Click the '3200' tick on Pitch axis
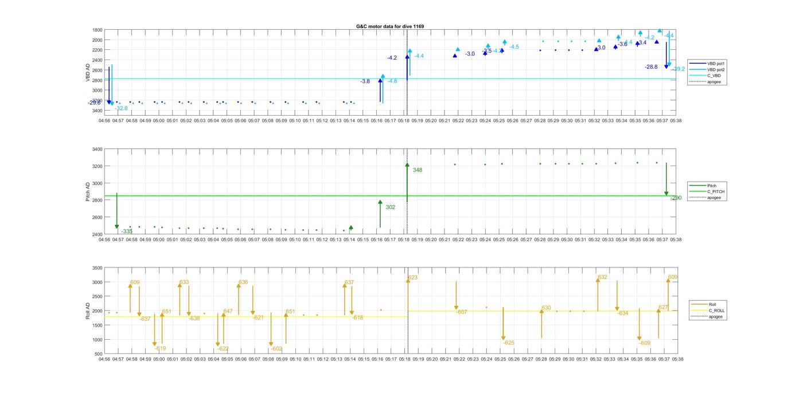Viewport: 803px width, 397px height. click(x=98, y=166)
